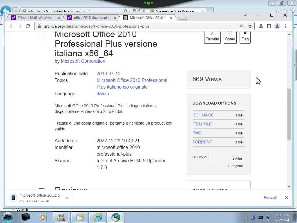Select the Microsoft Office 2010 archive tab
Screen dimensions: 297x223
pyautogui.click(x=147, y=18)
